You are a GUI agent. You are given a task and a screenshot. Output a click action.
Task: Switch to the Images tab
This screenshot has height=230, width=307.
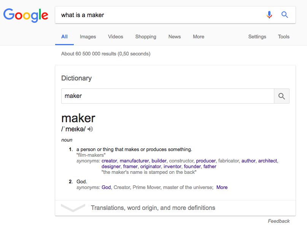pos(88,37)
